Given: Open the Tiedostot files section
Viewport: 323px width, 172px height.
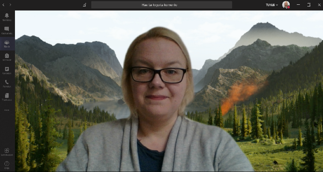Looking at the screenshot, I should tap(7, 97).
